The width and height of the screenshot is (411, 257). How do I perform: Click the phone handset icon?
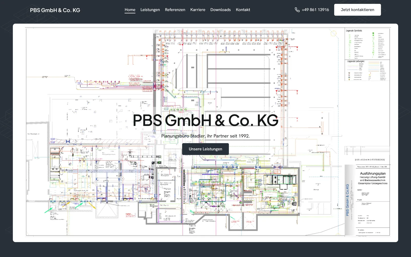point(297,10)
